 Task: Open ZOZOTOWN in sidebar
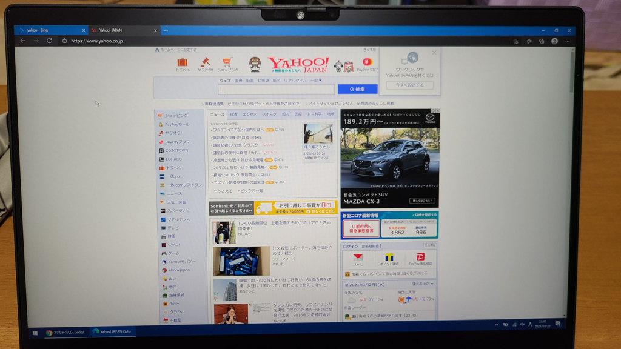(176, 150)
